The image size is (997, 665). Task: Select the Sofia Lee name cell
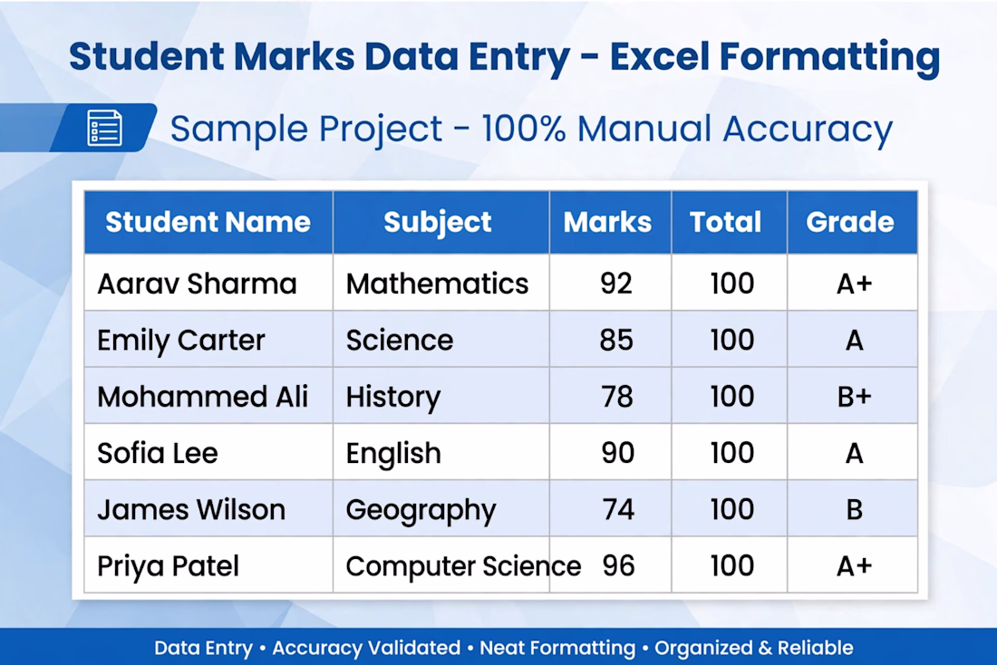208,452
